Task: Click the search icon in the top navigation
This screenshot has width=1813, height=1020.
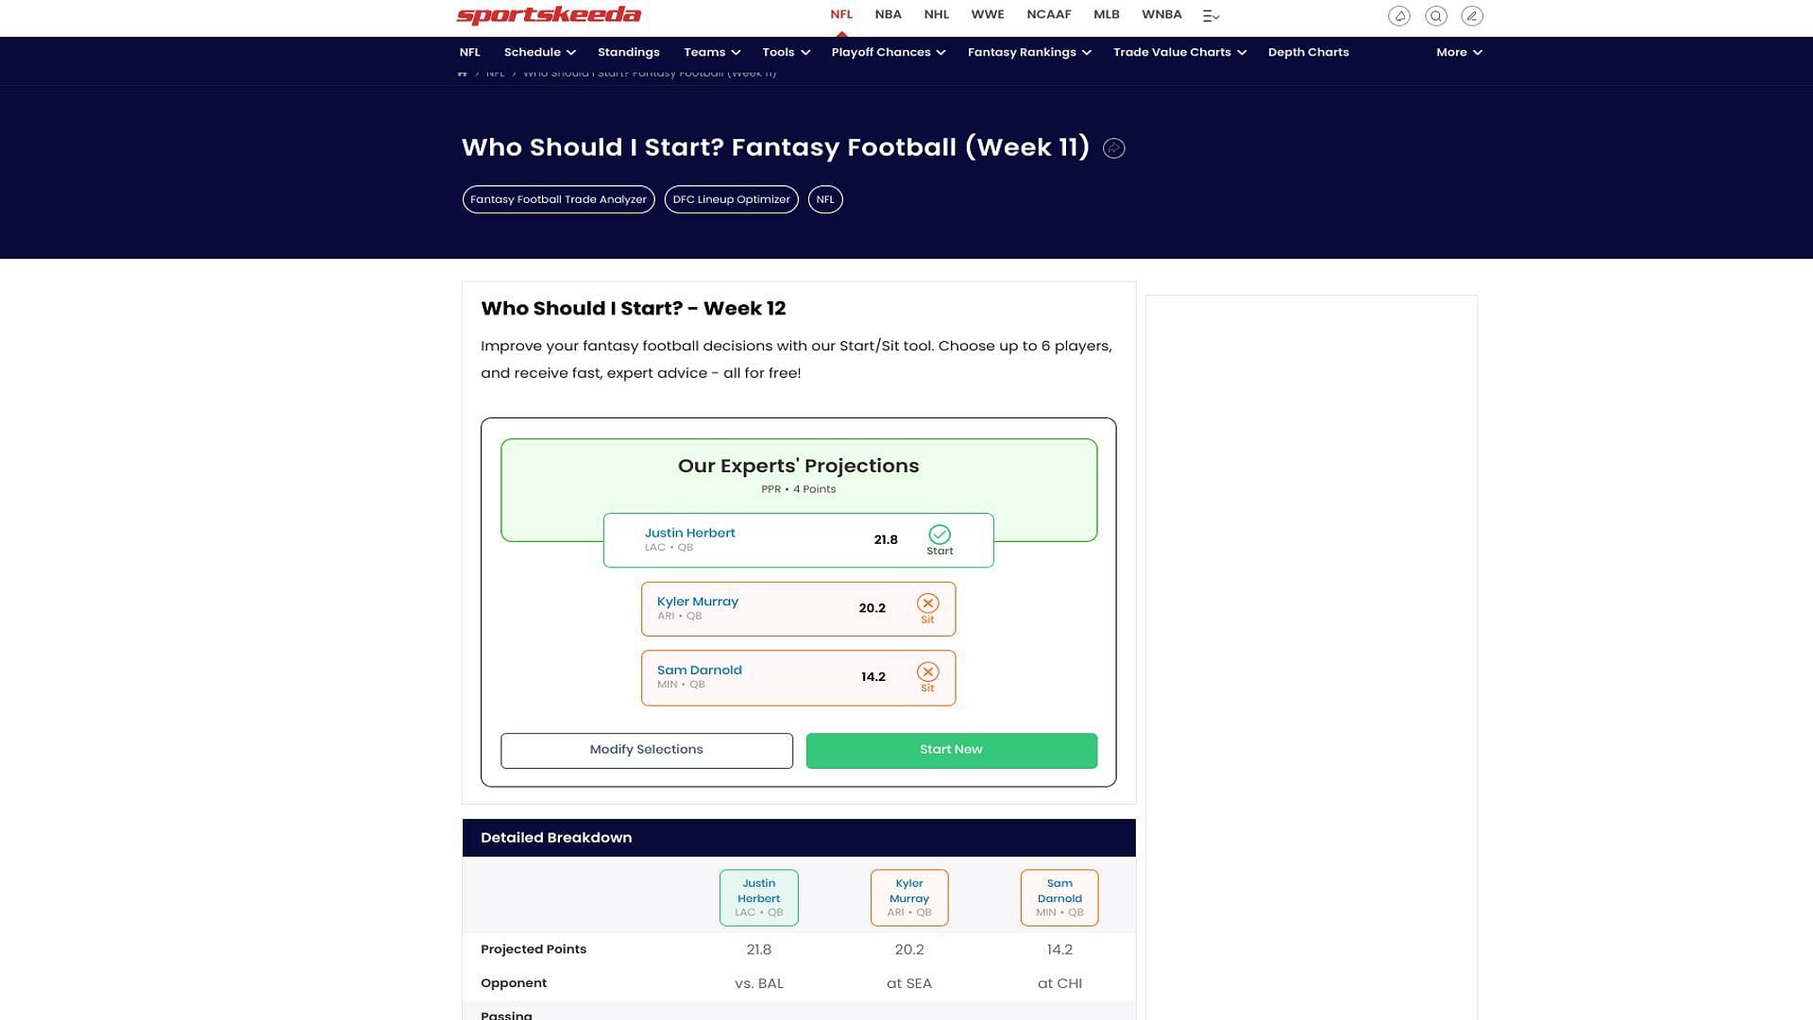Action: tap(1433, 15)
